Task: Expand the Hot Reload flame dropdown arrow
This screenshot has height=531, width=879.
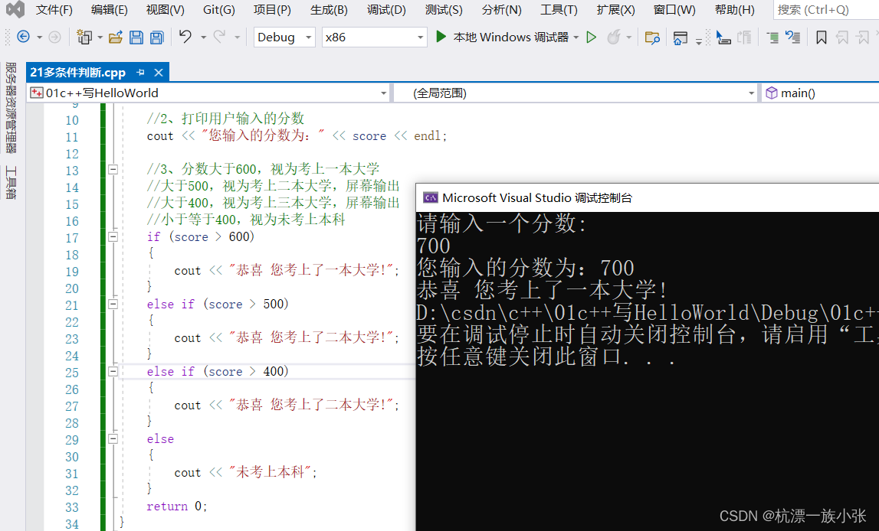Action: pyautogui.click(x=629, y=37)
